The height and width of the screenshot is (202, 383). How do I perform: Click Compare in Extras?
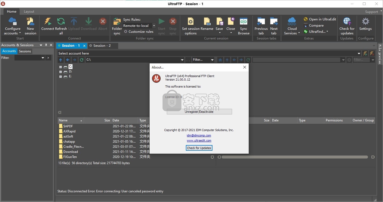(314, 26)
